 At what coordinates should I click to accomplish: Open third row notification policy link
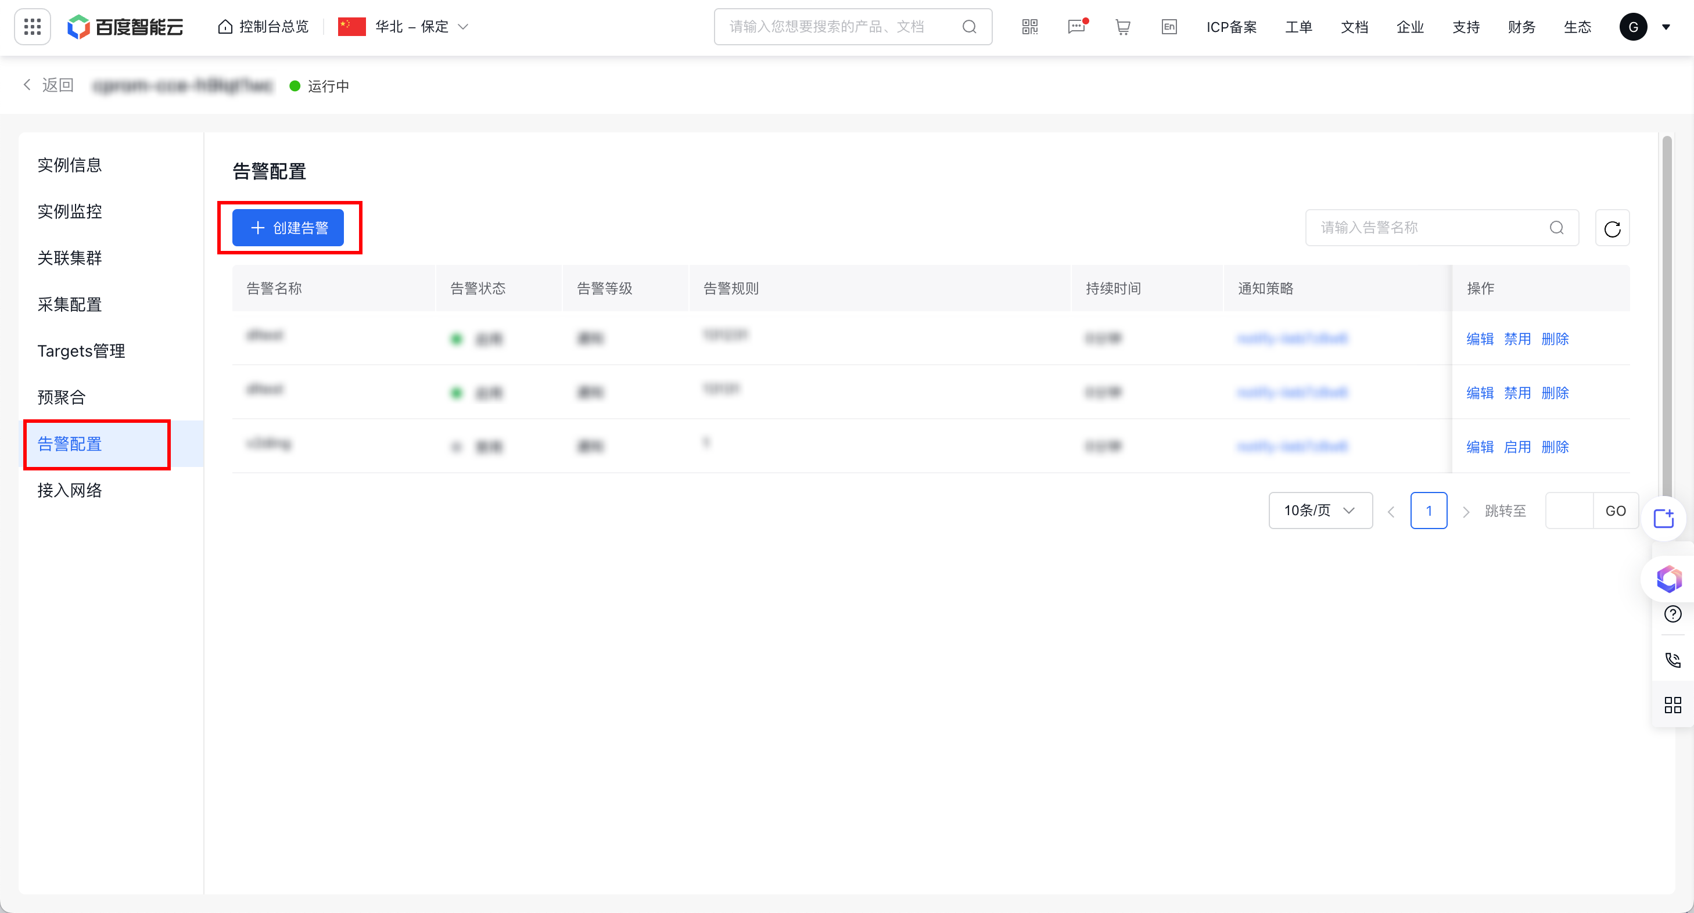pos(1292,446)
